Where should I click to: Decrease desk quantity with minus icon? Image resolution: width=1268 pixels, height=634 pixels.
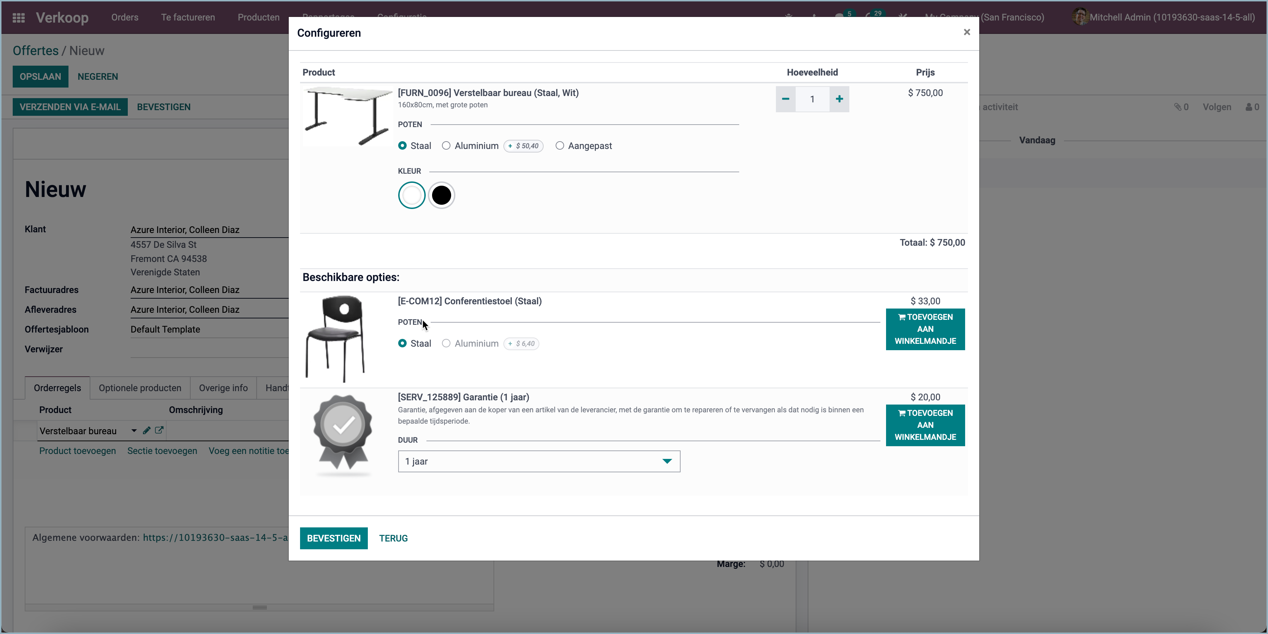pyautogui.click(x=785, y=98)
